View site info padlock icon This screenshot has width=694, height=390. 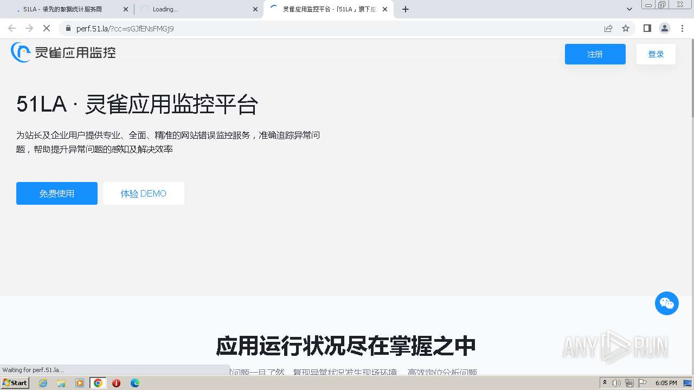[x=68, y=28]
